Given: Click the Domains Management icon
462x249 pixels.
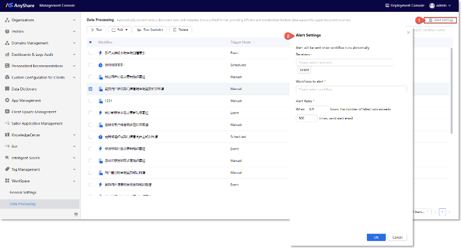Looking at the screenshot, I should coord(8,43).
